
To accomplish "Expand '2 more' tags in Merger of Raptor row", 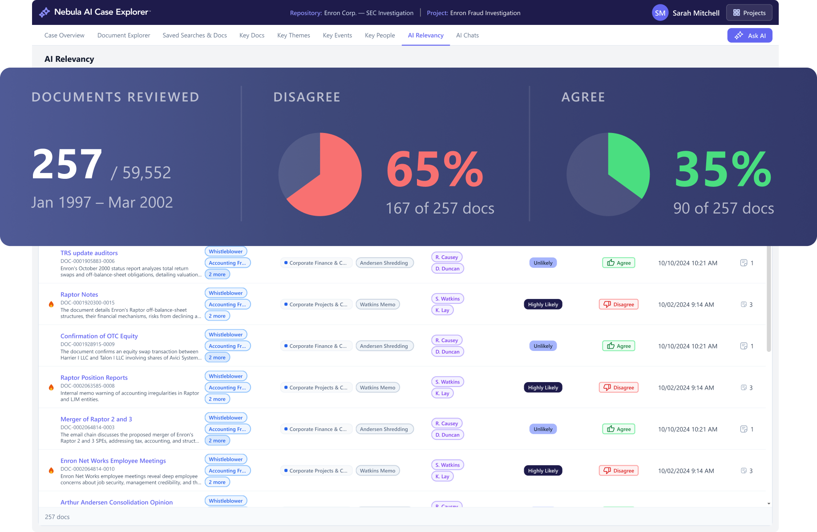I will [x=217, y=441].
